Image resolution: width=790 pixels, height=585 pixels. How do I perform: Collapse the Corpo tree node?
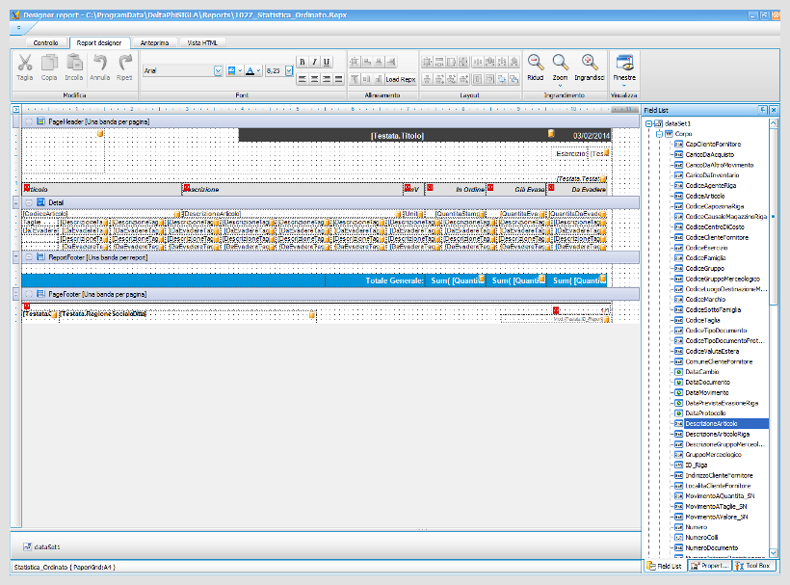659,134
